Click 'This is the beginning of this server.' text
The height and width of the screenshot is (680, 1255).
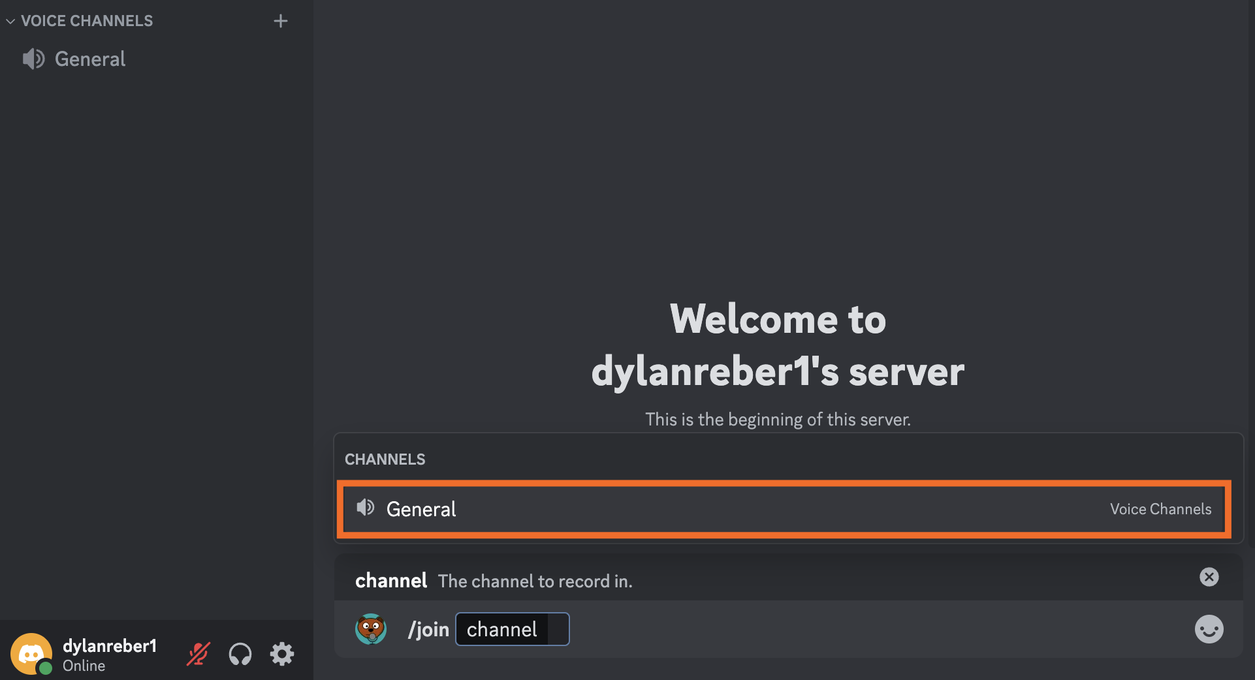(778, 419)
